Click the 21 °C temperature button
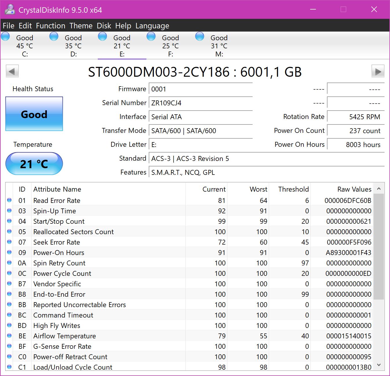 click(34, 164)
